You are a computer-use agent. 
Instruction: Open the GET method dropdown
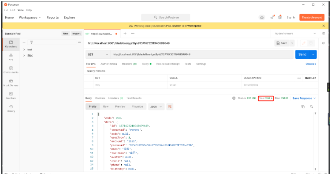(x=98, y=55)
